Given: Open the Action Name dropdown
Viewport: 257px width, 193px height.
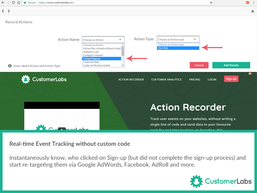Looking at the screenshot, I should click(103, 40).
